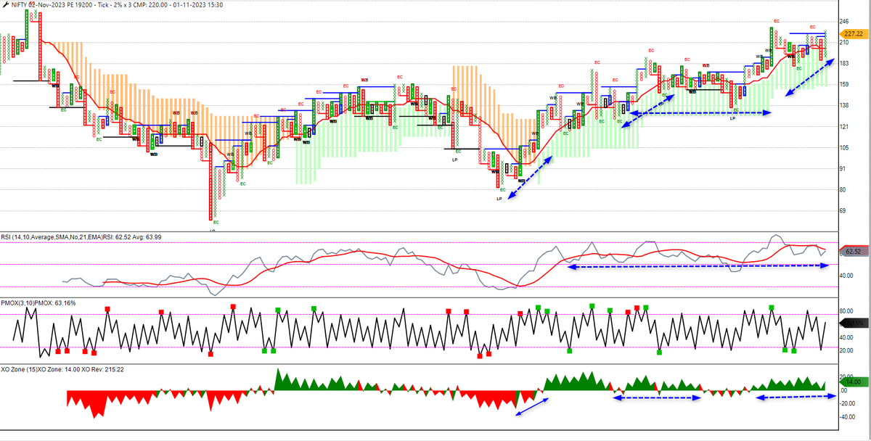Click the 105 price axis label
The width and height of the screenshot is (871, 441).
pyautogui.click(x=844, y=148)
